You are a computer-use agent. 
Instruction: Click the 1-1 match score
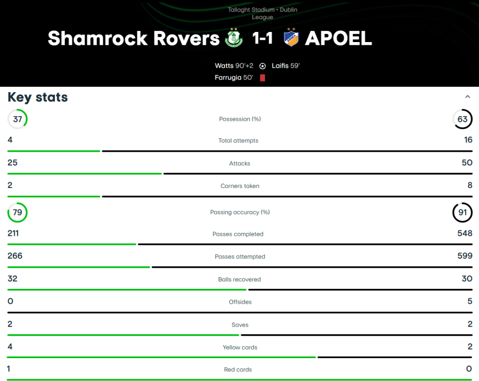tap(262, 38)
